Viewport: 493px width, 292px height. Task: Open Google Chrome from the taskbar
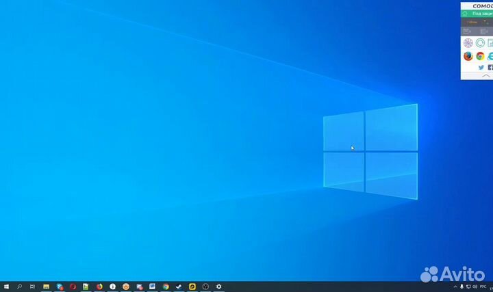(166, 287)
